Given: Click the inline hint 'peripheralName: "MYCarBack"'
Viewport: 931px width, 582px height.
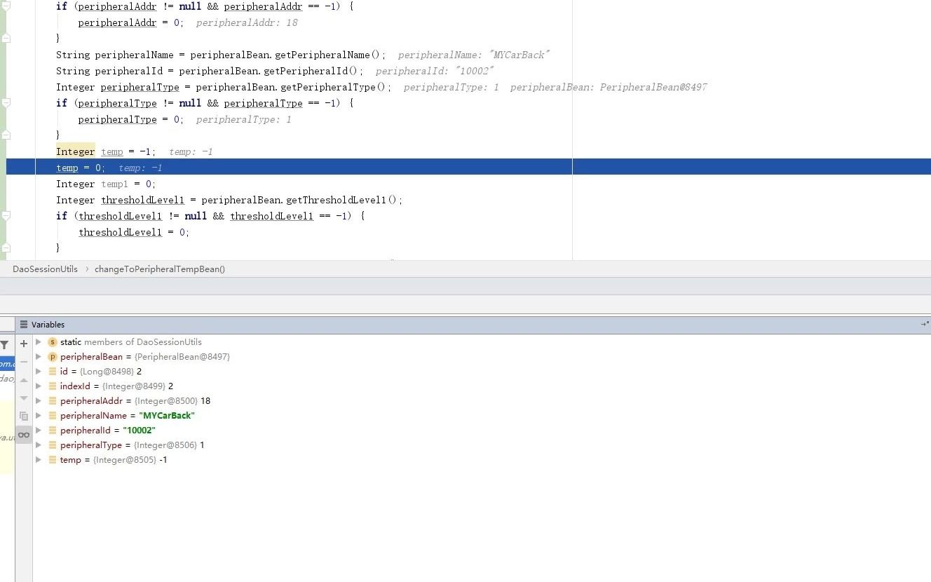Looking at the screenshot, I should [x=474, y=55].
